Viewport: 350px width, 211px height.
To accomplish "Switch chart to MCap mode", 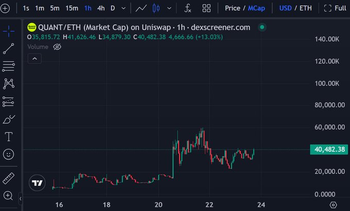I will click(256, 8).
